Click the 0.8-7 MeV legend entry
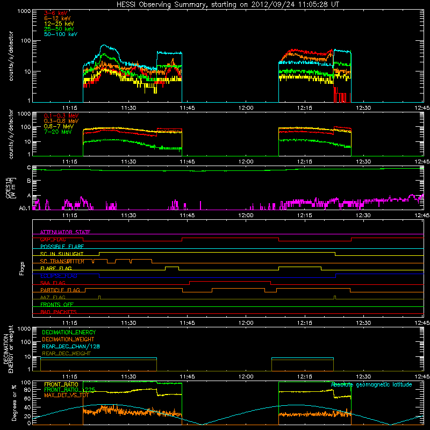 [59, 126]
